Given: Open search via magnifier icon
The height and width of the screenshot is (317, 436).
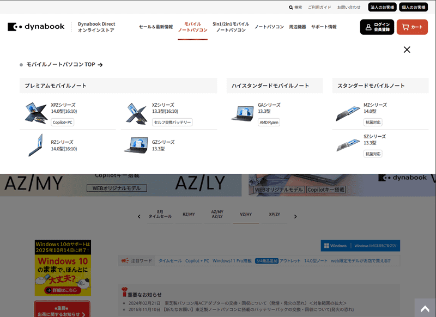Looking at the screenshot, I should tap(291, 8).
